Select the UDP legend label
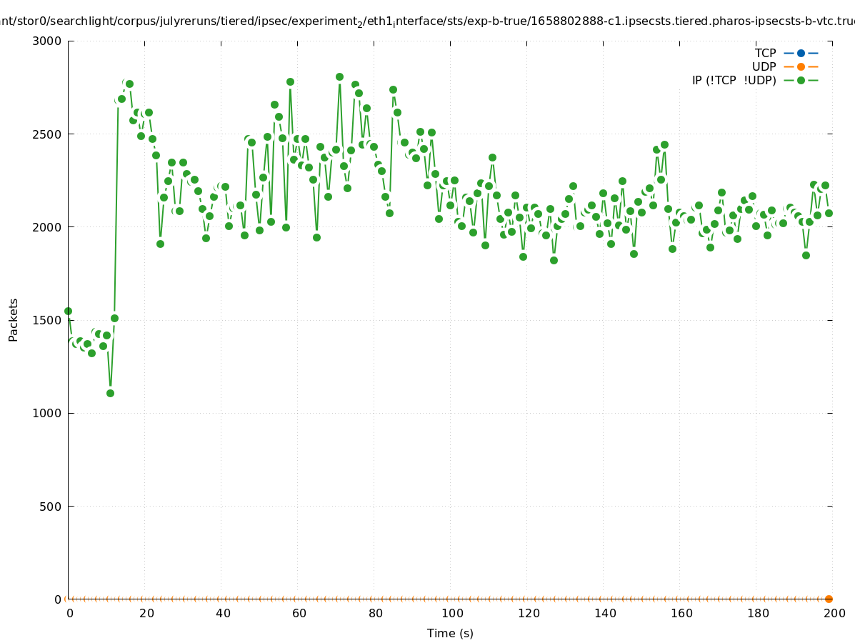855x643 pixels. pos(764,66)
